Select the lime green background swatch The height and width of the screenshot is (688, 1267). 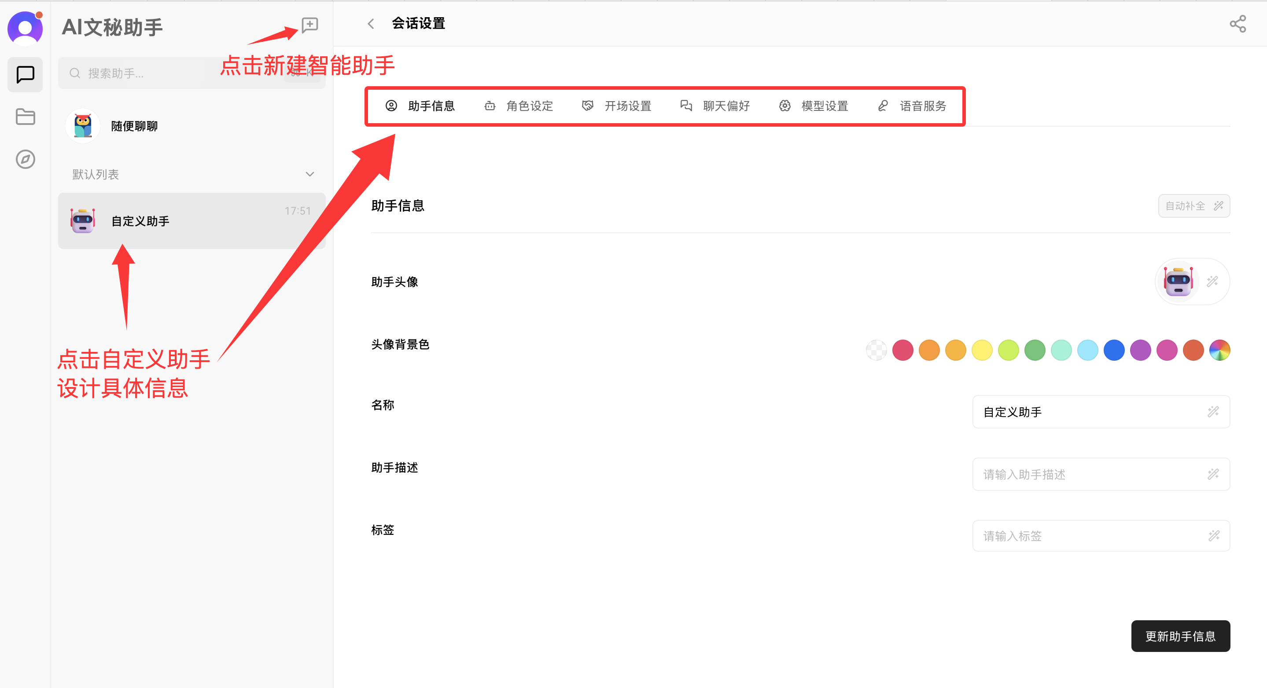tap(1008, 351)
